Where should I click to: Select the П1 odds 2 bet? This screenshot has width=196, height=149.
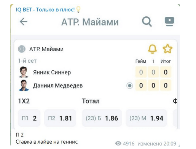[29, 118]
